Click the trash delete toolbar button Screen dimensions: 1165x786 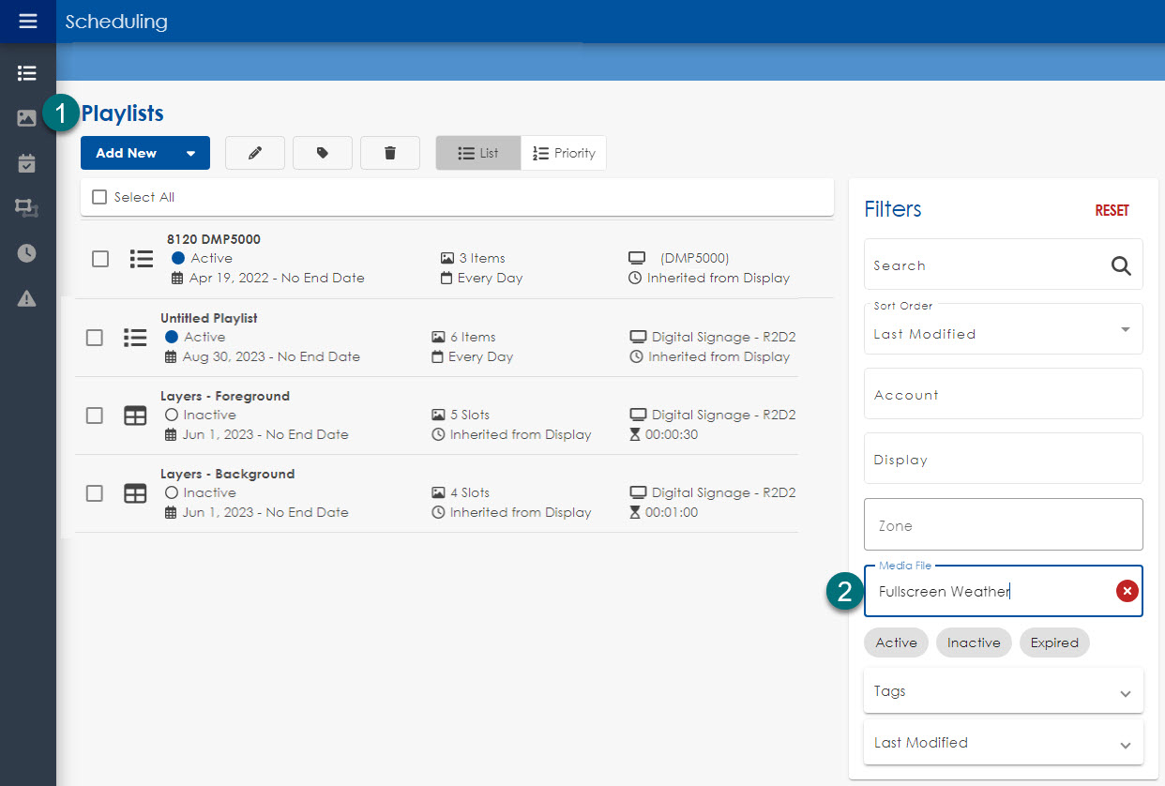[x=390, y=153]
